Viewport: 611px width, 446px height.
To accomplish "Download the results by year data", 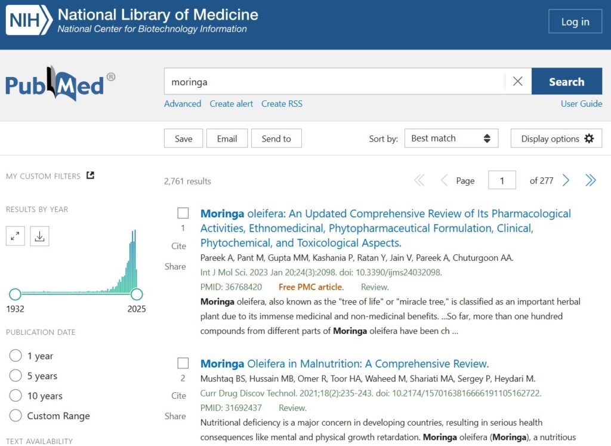I will click(x=39, y=236).
